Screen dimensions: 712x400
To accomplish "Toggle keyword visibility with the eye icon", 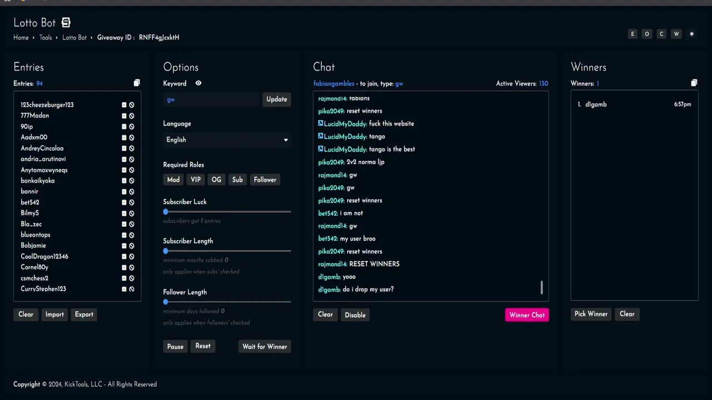I will [x=198, y=83].
